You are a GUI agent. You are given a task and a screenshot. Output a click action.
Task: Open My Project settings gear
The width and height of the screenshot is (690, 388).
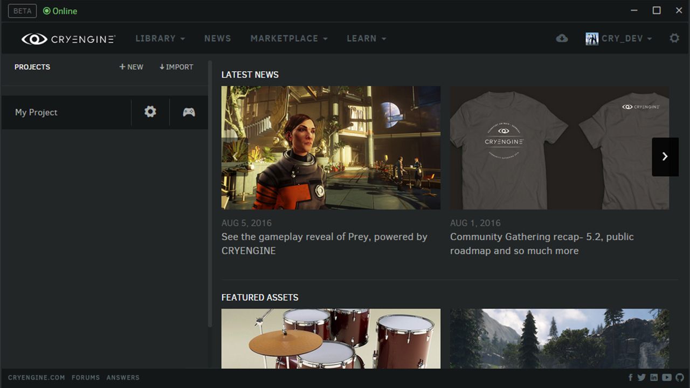coord(150,112)
